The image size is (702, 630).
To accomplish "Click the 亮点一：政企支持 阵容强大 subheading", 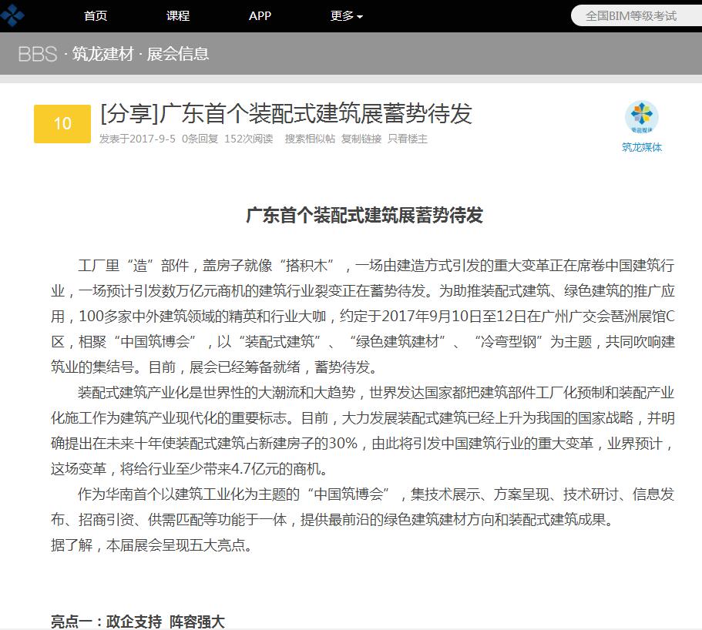I will 137,621.
